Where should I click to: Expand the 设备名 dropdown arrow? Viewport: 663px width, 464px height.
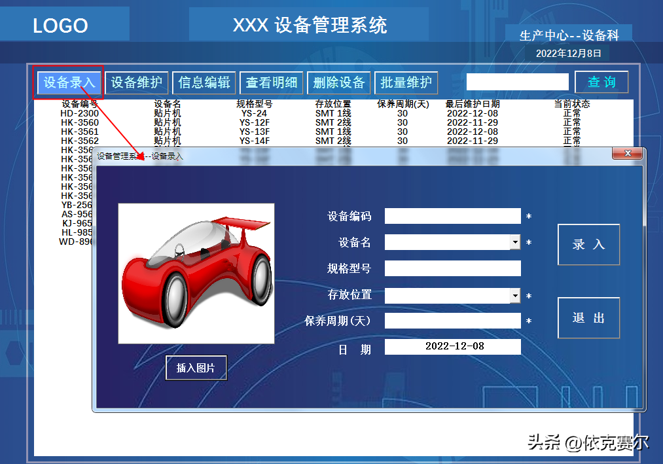click(515, 242)
